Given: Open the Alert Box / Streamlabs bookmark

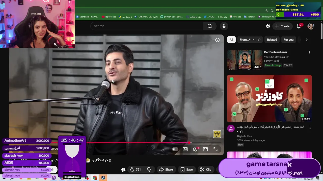Looking at the screenshot, I should 172,17.
